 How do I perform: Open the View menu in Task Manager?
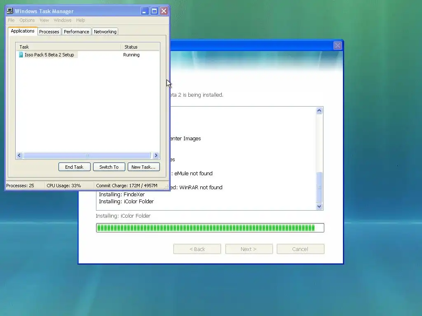(44, 20)
